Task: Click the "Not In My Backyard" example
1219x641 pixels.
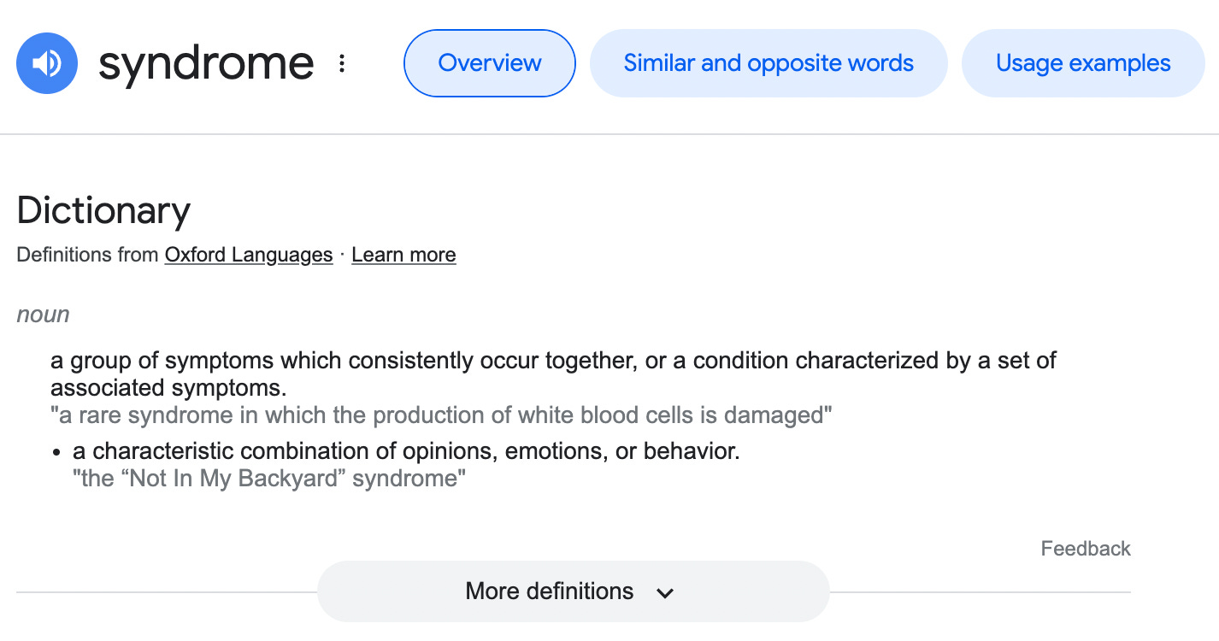Action: point(269,479)
